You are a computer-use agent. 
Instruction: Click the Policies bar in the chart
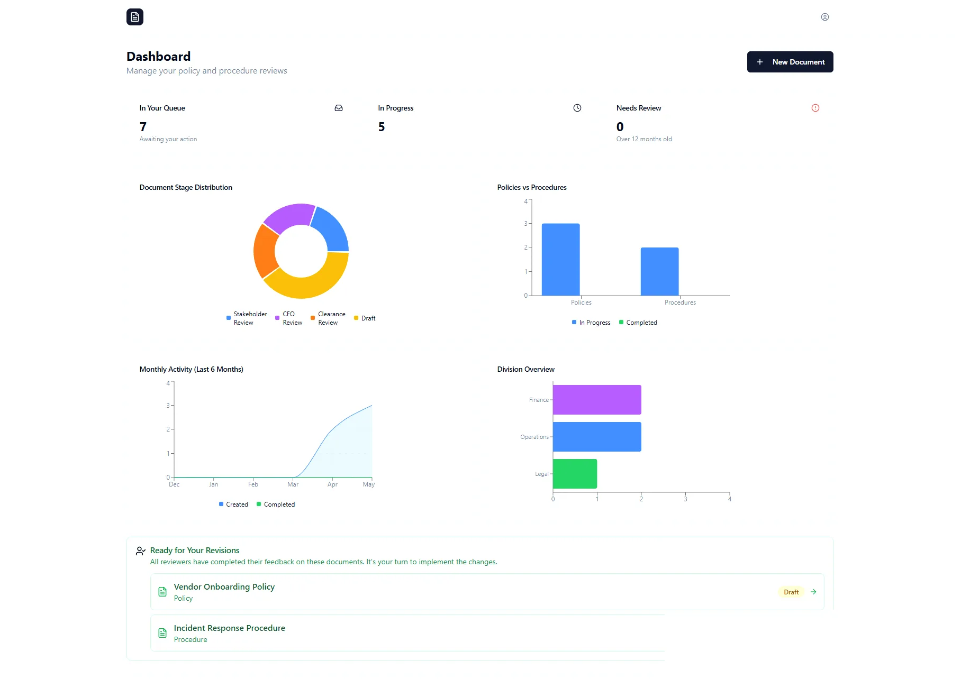click(x=560, y=259)
